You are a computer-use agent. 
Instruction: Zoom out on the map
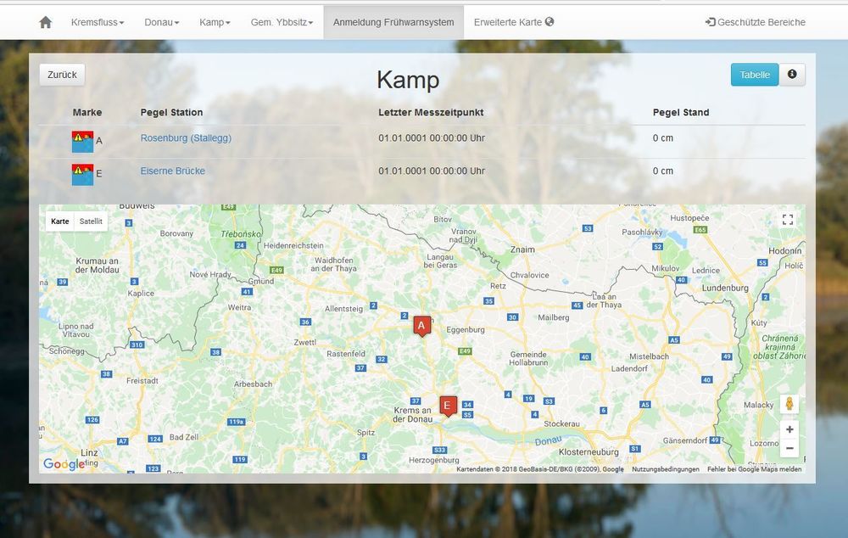(x=789, y=448)
